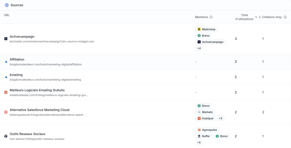The image size is (291, 148).
Task: Click the tool-advisor favicon icon
Action: pos(6,136)
